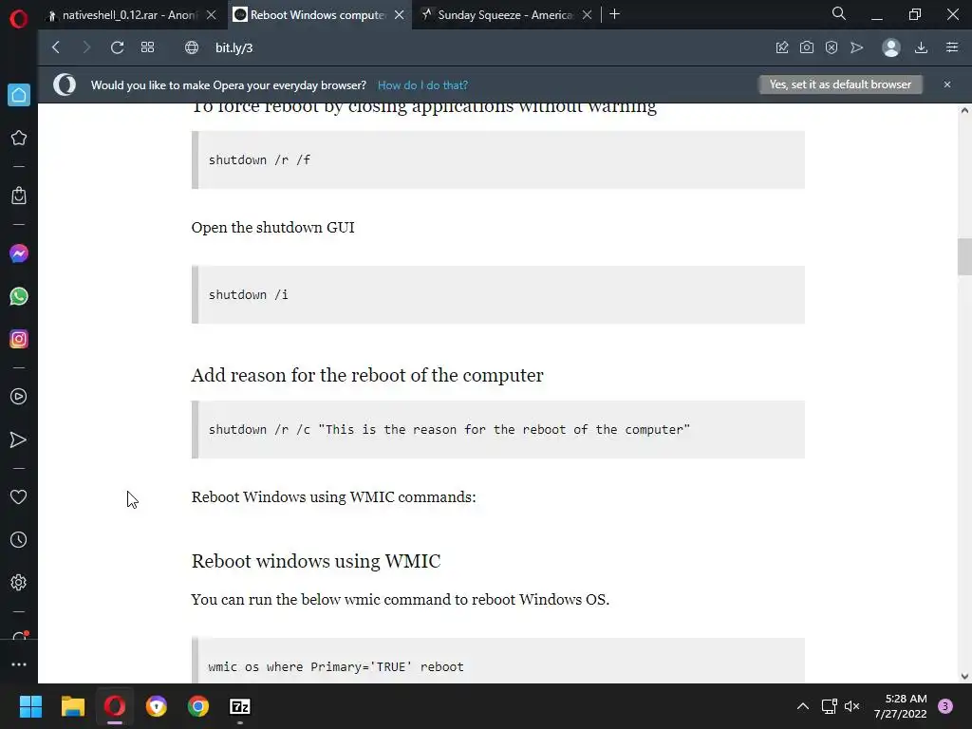The height and width of the screenshot is (729, 972).
Task: Search tabs with the magnifier icon
Action: click(839, 13)
